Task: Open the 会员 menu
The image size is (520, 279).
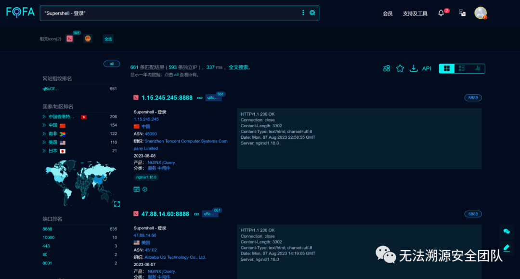Action: pyautogui.click(x=388, y=13)
